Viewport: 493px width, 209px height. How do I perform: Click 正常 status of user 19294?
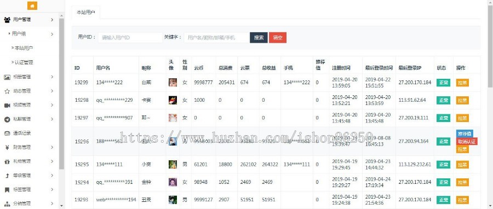(443, 182)
